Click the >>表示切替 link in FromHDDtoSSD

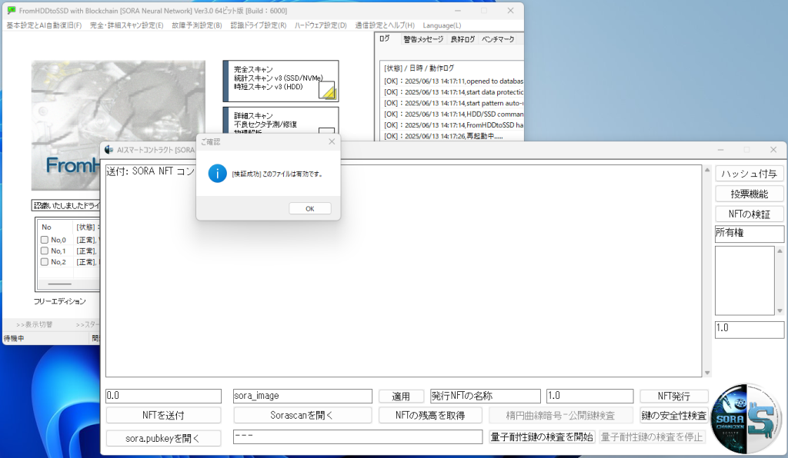34,324
